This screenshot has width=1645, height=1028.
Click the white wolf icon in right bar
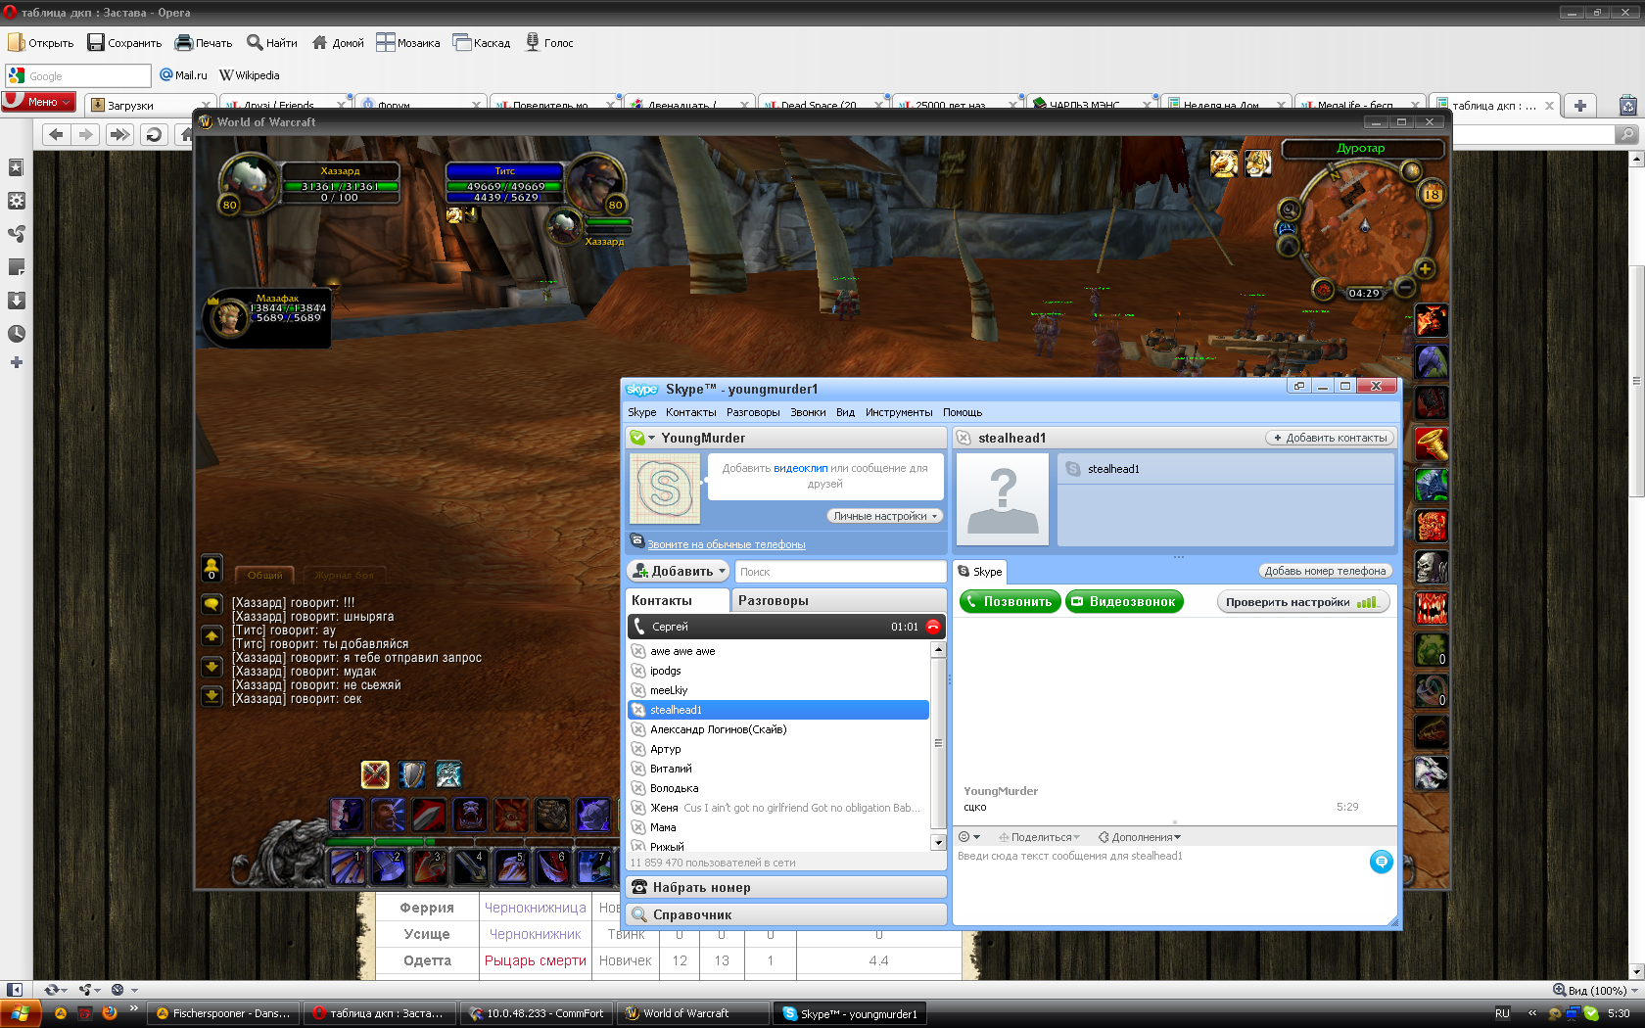(1432, 773)
